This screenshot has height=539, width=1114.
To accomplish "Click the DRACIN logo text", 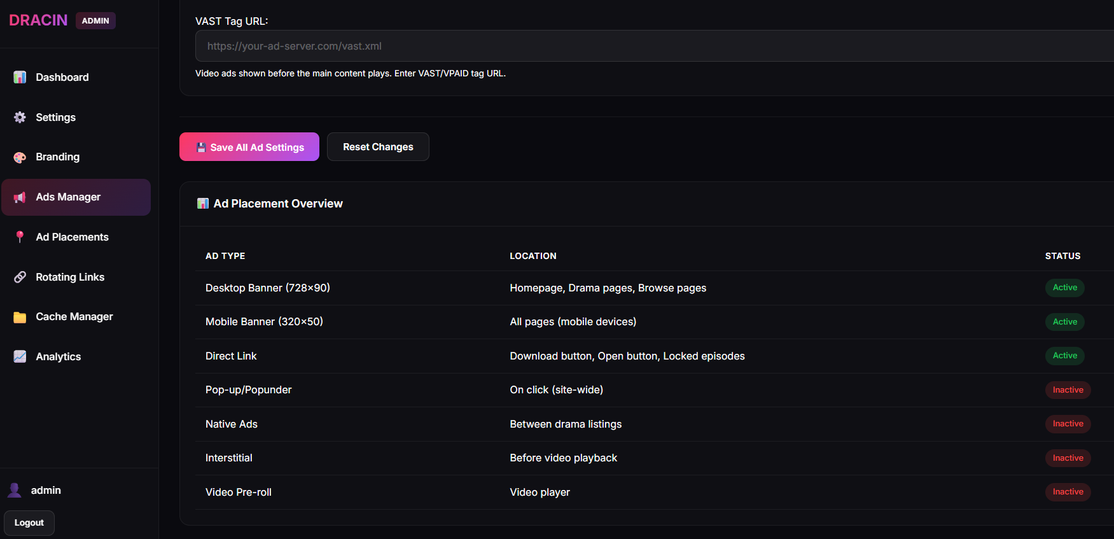I will [38, 20].
